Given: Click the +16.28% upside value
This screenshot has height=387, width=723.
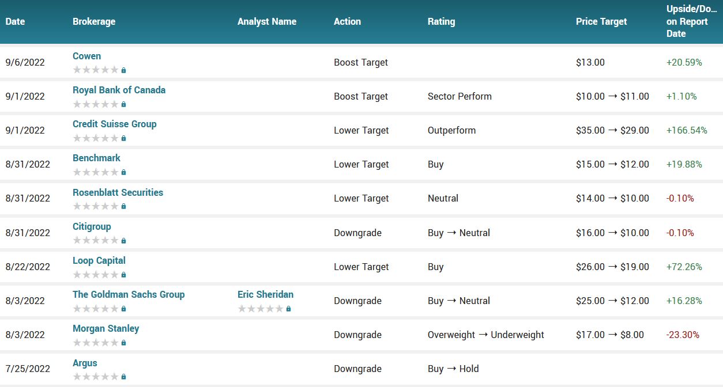Looking at the screenshot, I should (684, 301).
